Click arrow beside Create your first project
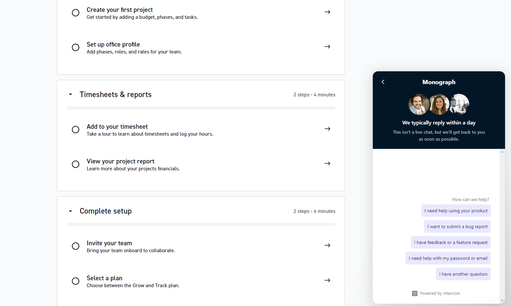Viewport: 511px width, 306px height. (327, 12)
